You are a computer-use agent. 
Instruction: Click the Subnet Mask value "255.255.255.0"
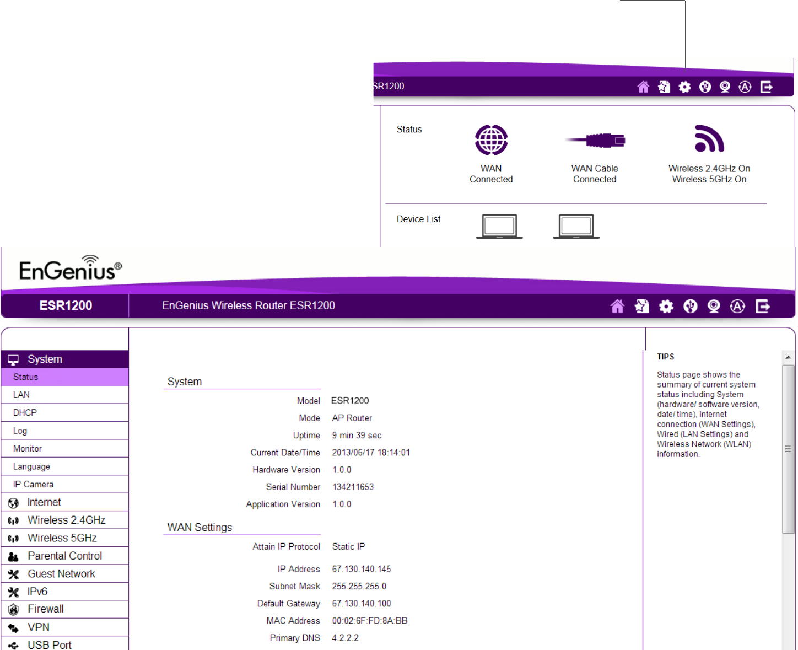(x=359, y=587)
